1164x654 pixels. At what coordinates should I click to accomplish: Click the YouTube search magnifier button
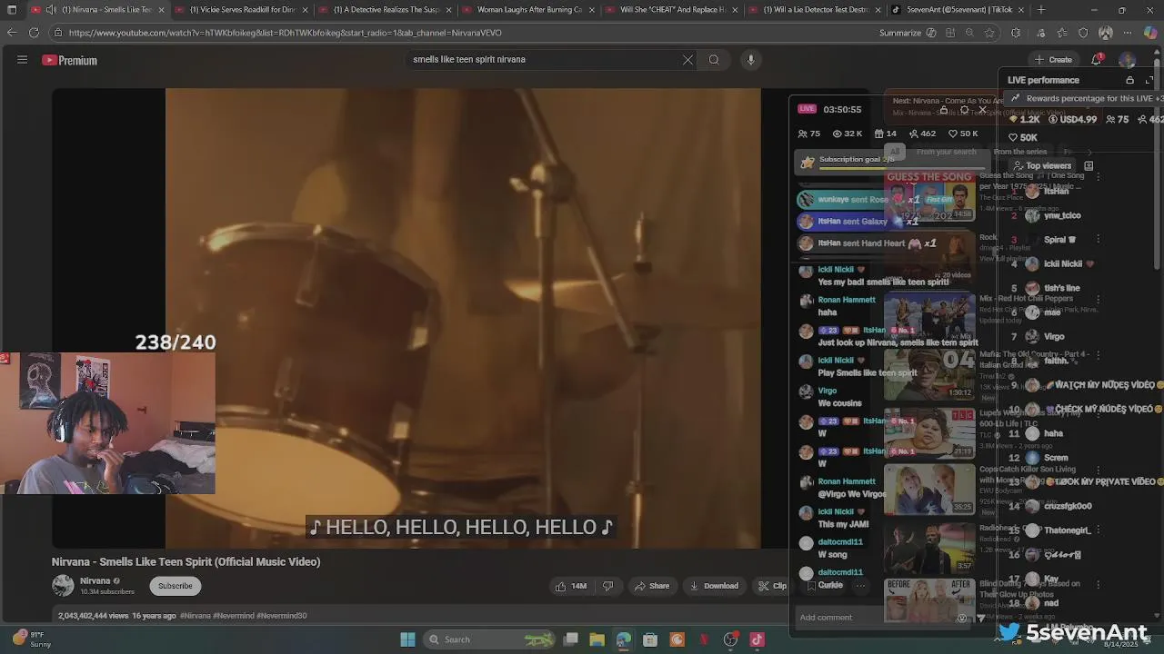714,60
